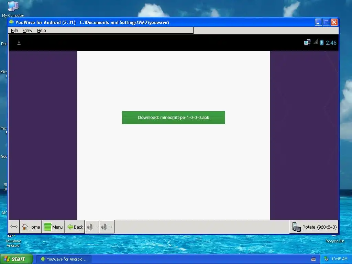This screenshot has width=352, height=264.
Task: Tap the Android clock showing 2:46
Action: tap(331, 43)
